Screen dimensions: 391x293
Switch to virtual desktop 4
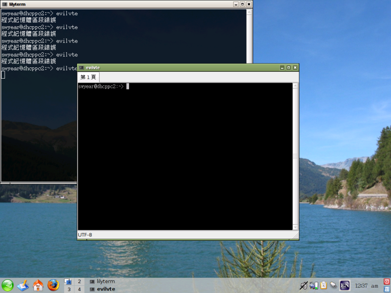(x=79, y=289)
